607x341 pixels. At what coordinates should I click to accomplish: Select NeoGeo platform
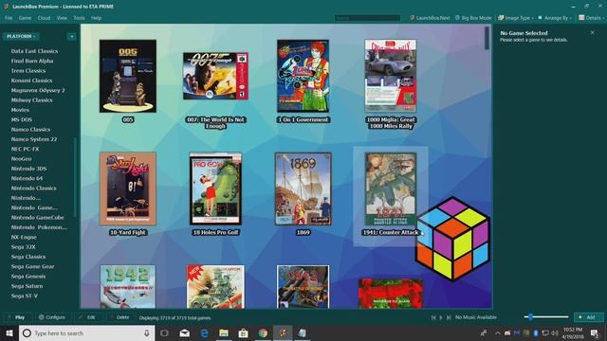(x=21, y=159)
